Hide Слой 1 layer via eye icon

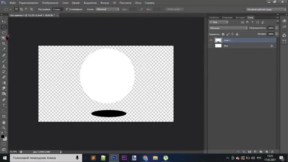[211, 40]
